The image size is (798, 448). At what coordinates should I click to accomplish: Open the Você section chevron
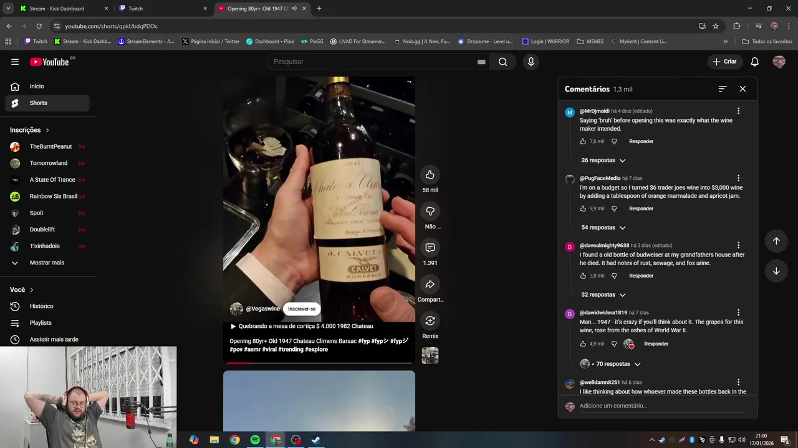coord(32,290)
